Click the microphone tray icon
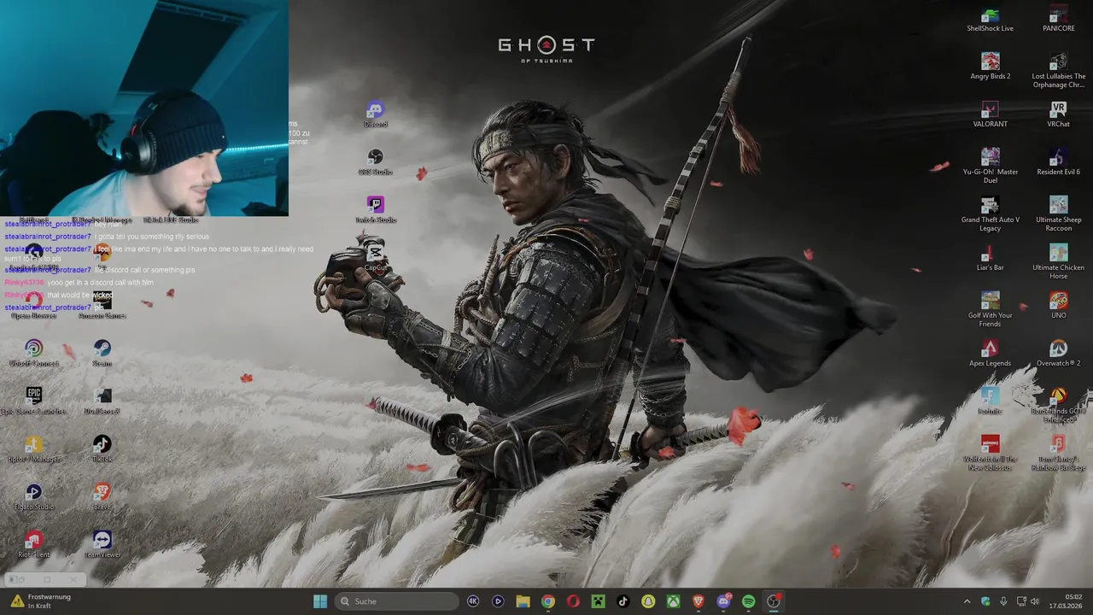The height and width of the screenshot is (615, 1093). tap(1003, 601)
